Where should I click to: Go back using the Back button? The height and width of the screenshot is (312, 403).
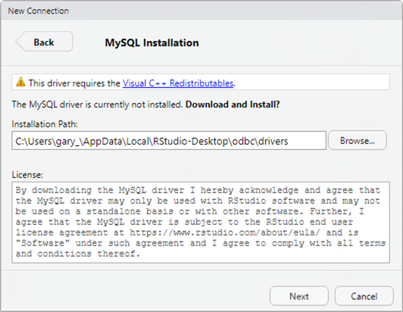(44, 42)
